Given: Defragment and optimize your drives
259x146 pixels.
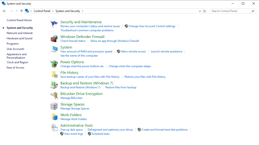Looking at the screenshot, I should tap(110, 130).
